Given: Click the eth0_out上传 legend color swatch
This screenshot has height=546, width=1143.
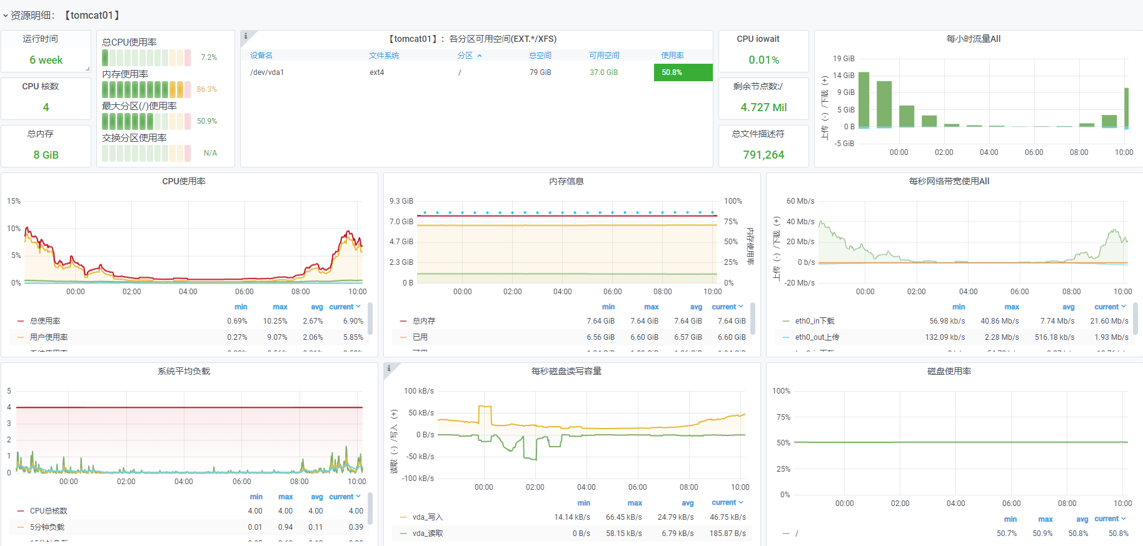Looking at the screenshot, I should pos(786,337).
